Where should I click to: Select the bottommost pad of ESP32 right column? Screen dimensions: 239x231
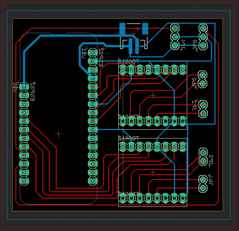pos(92,181)
